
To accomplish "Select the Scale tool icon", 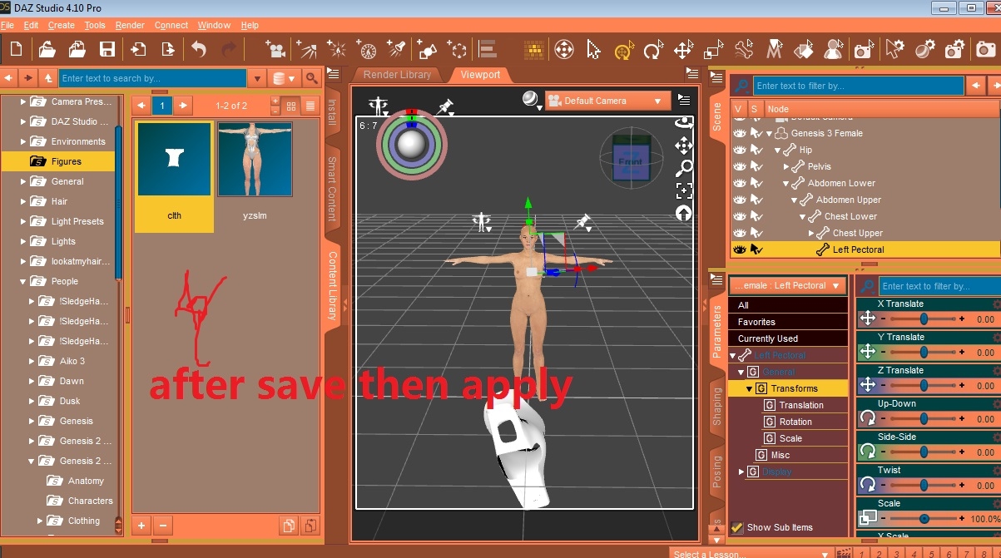I will click(713, 50).
